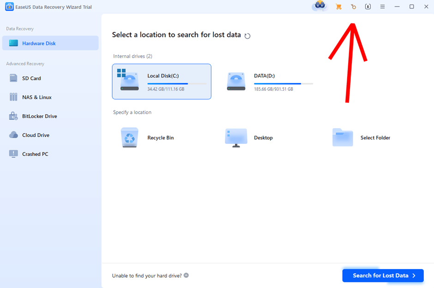Select Hardware Disk in the sidebar

coord(50,43)
